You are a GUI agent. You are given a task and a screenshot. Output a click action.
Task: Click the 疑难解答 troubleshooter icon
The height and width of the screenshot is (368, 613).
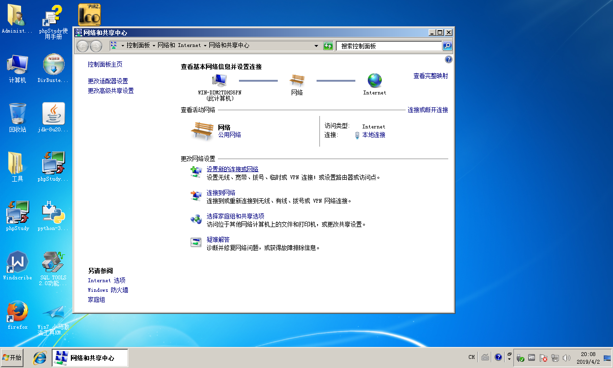pos(196,243)
